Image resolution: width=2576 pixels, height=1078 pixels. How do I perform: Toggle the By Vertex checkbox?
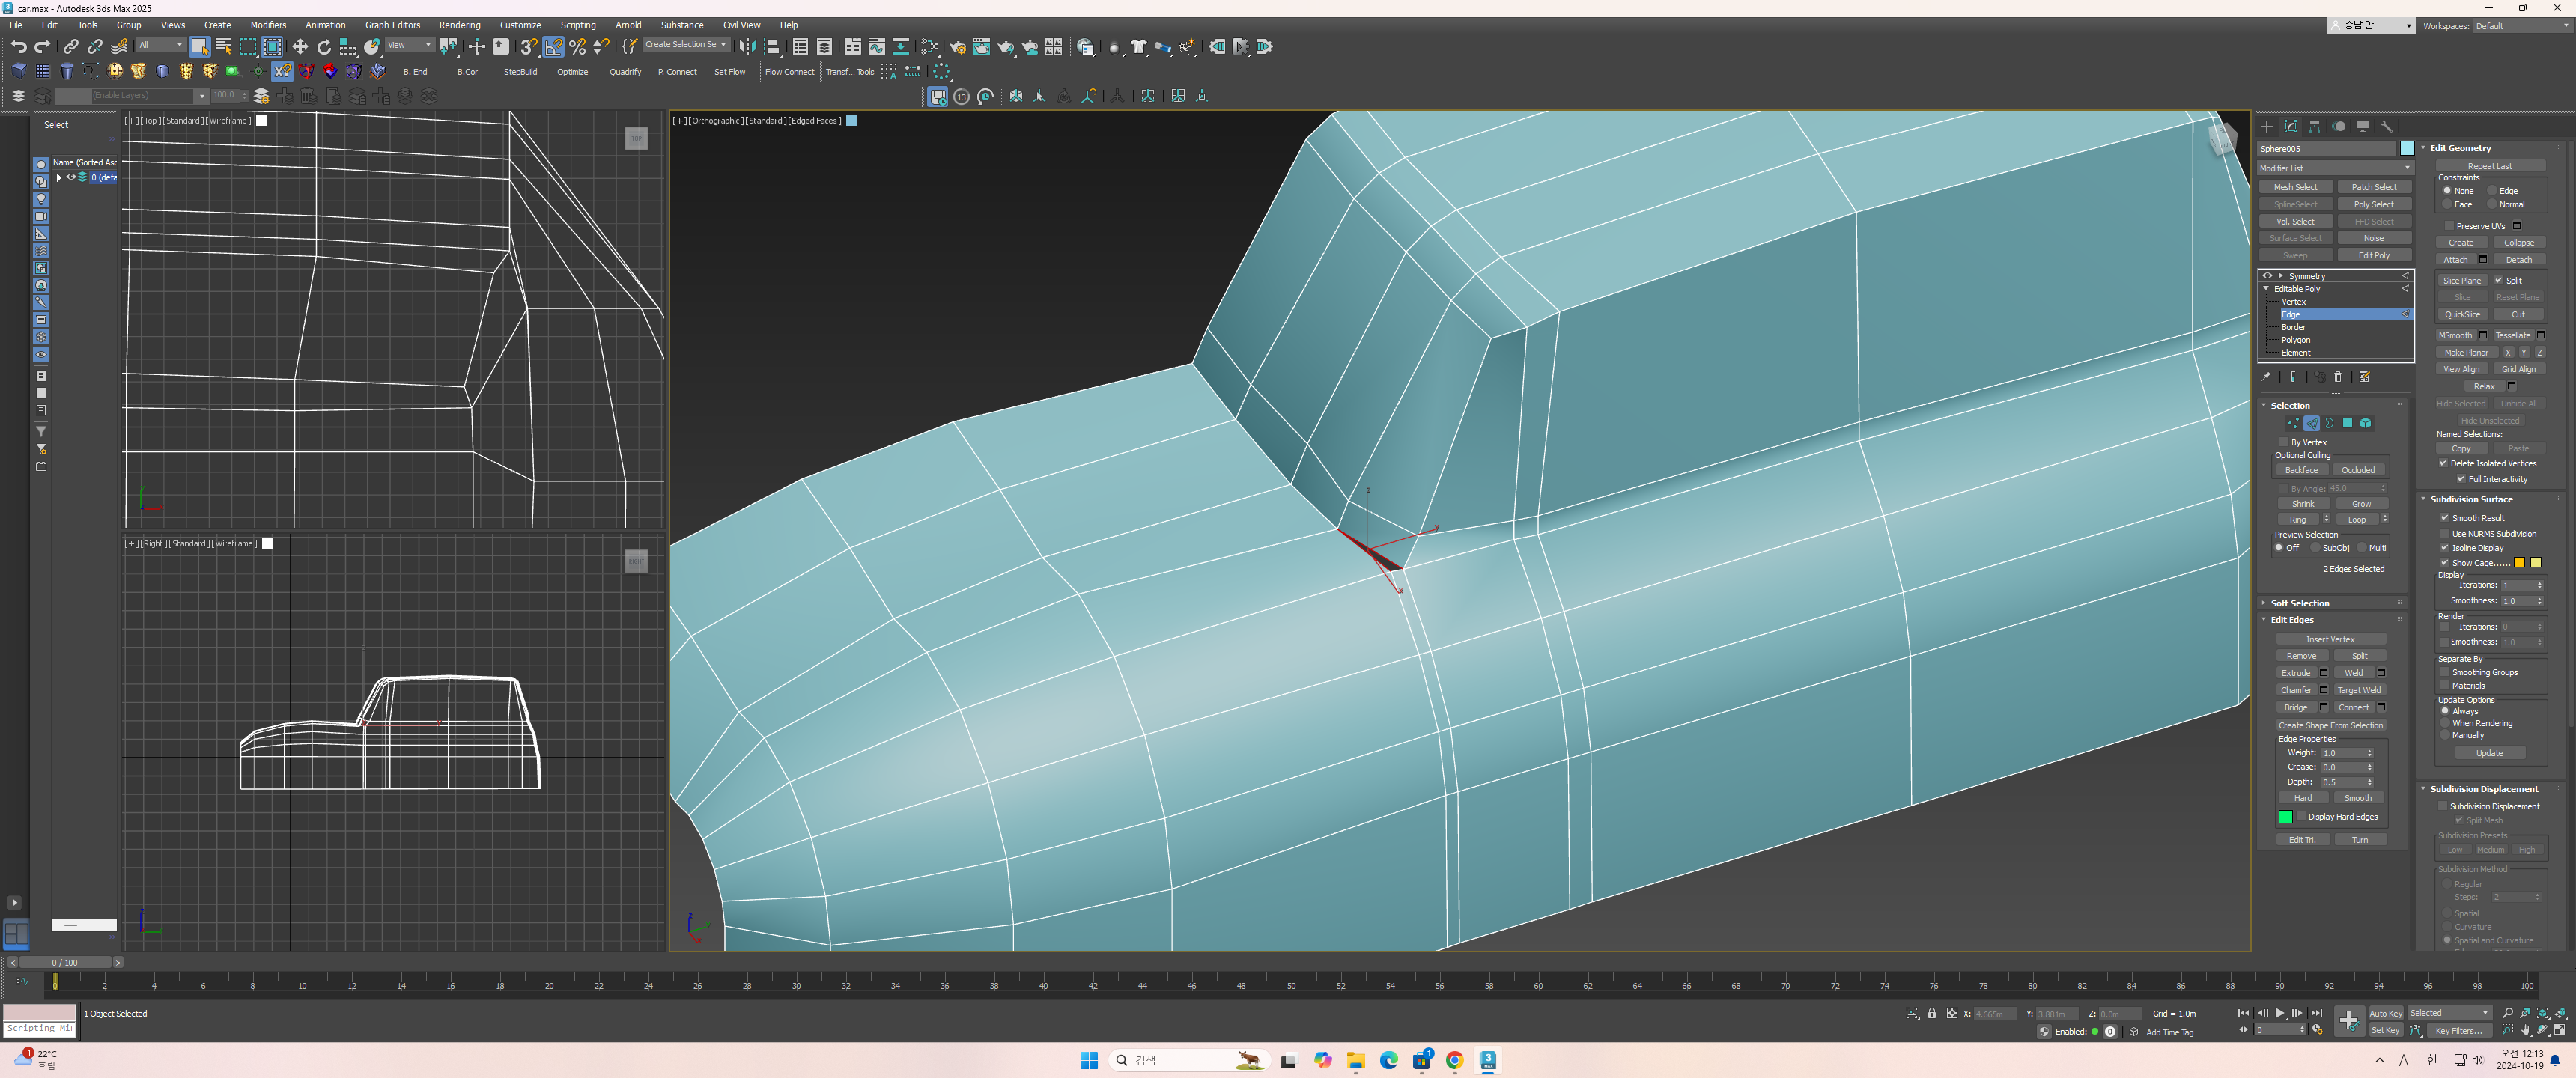point(2284,442)
